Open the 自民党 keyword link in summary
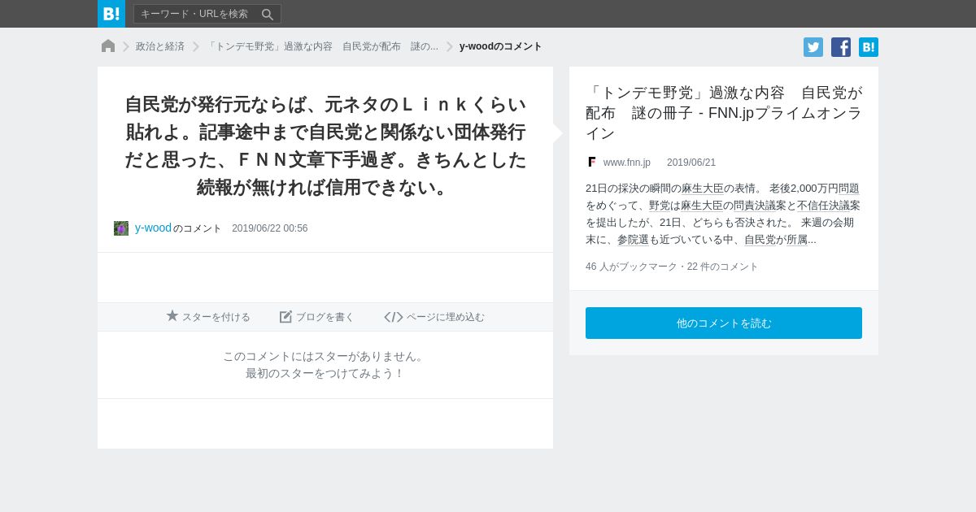This screenshot has width=976, height=512. click(x=760, y=240)
